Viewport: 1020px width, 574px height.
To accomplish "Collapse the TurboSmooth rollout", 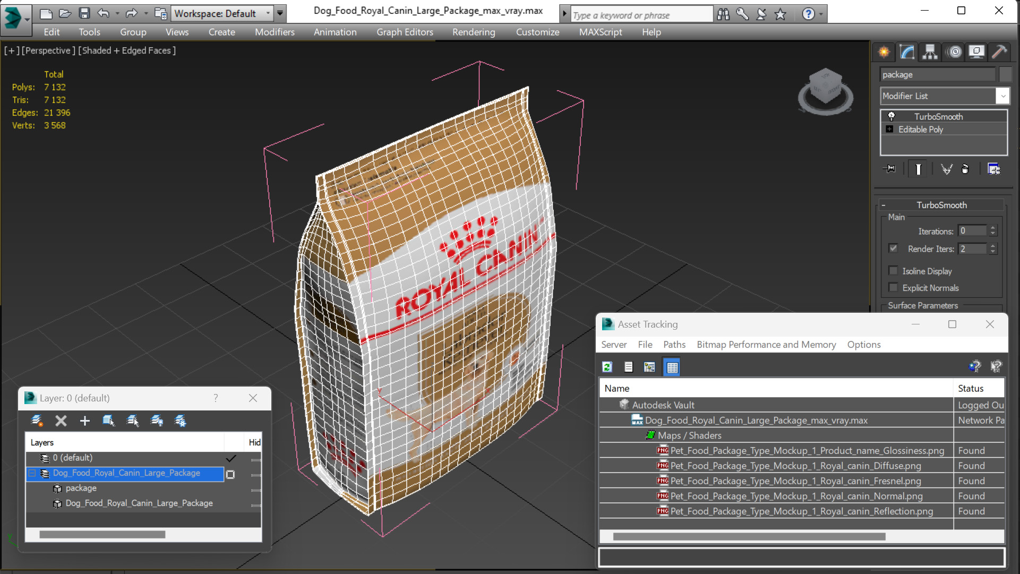I will pyautogui.click(x=884, y=205).
